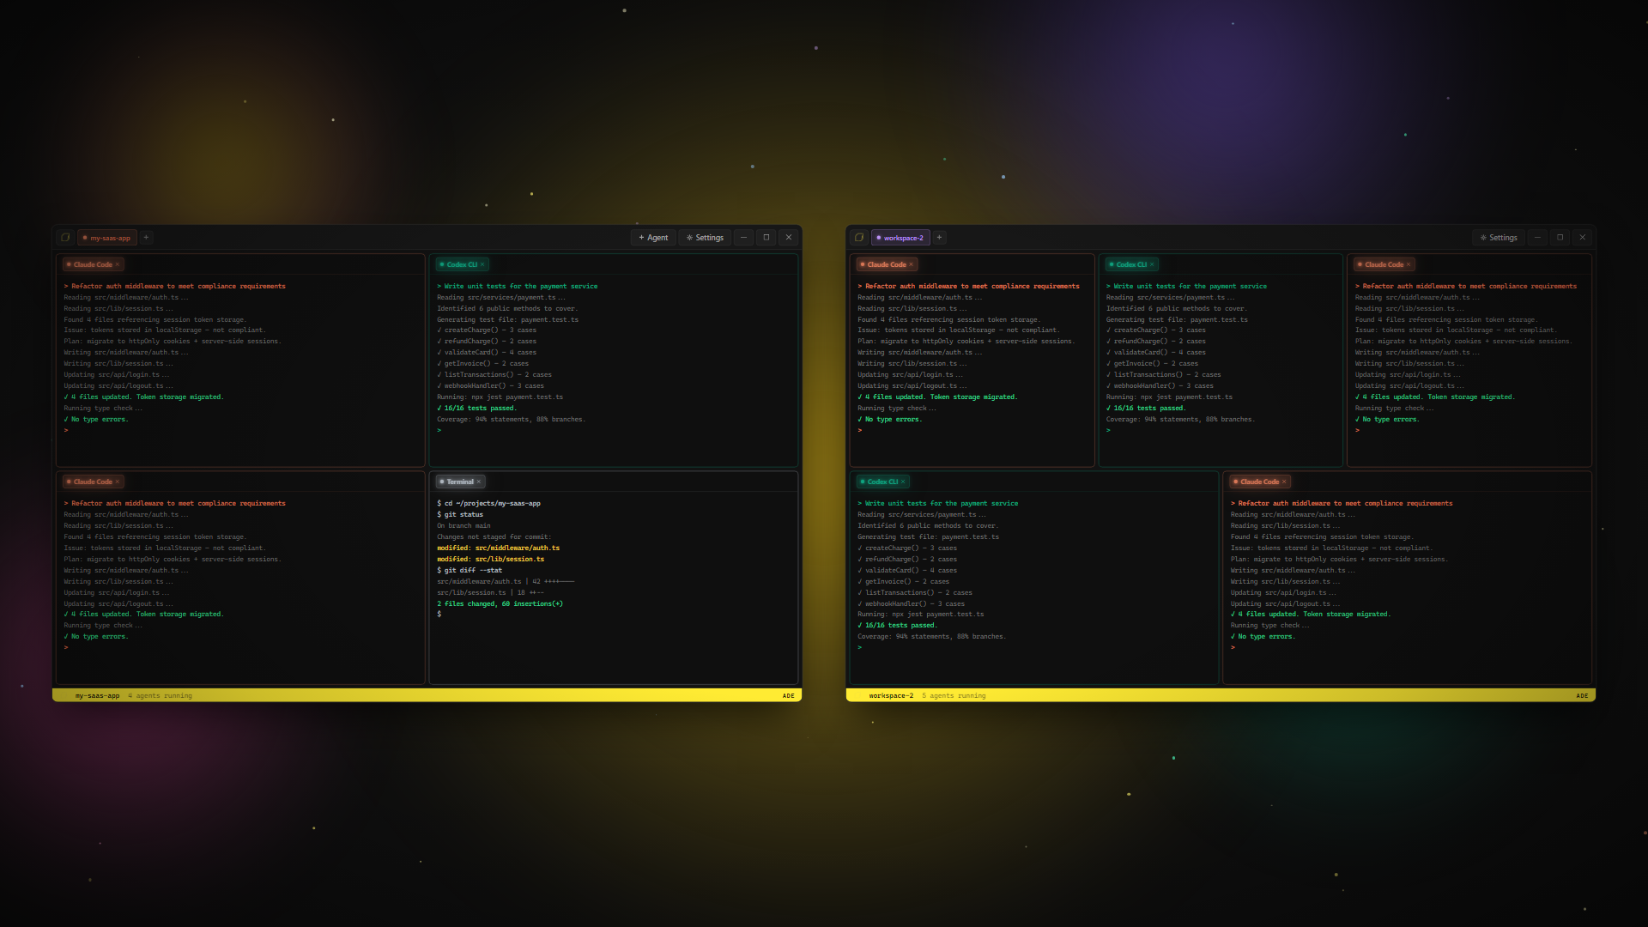Click the amber status dot on the my-saas-app tab

tap(86, 238)
